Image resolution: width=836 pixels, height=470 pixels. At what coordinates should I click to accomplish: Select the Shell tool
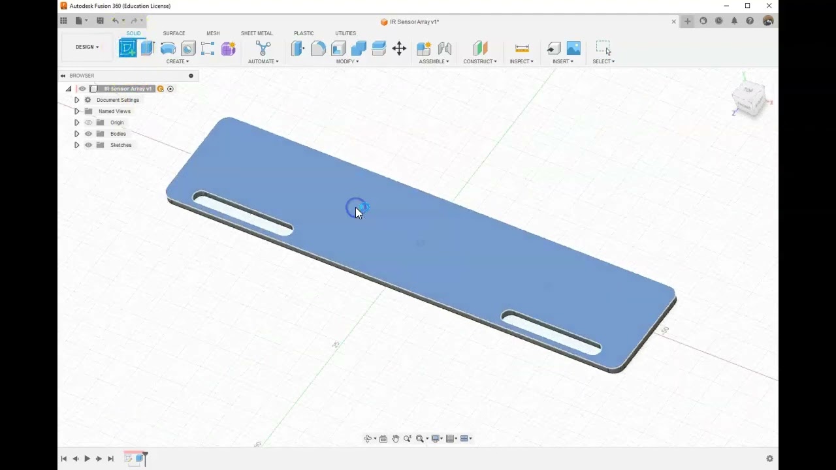pyautogui.click(x=338, y=48)
